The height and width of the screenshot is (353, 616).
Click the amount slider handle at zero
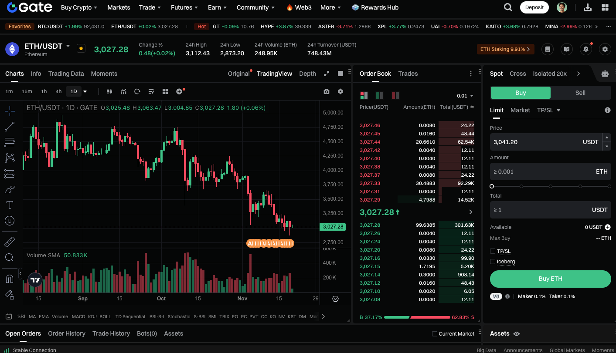point(492,186)
